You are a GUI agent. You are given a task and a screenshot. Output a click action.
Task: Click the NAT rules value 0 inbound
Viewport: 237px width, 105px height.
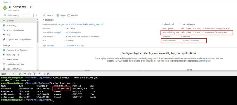[185, 36]
